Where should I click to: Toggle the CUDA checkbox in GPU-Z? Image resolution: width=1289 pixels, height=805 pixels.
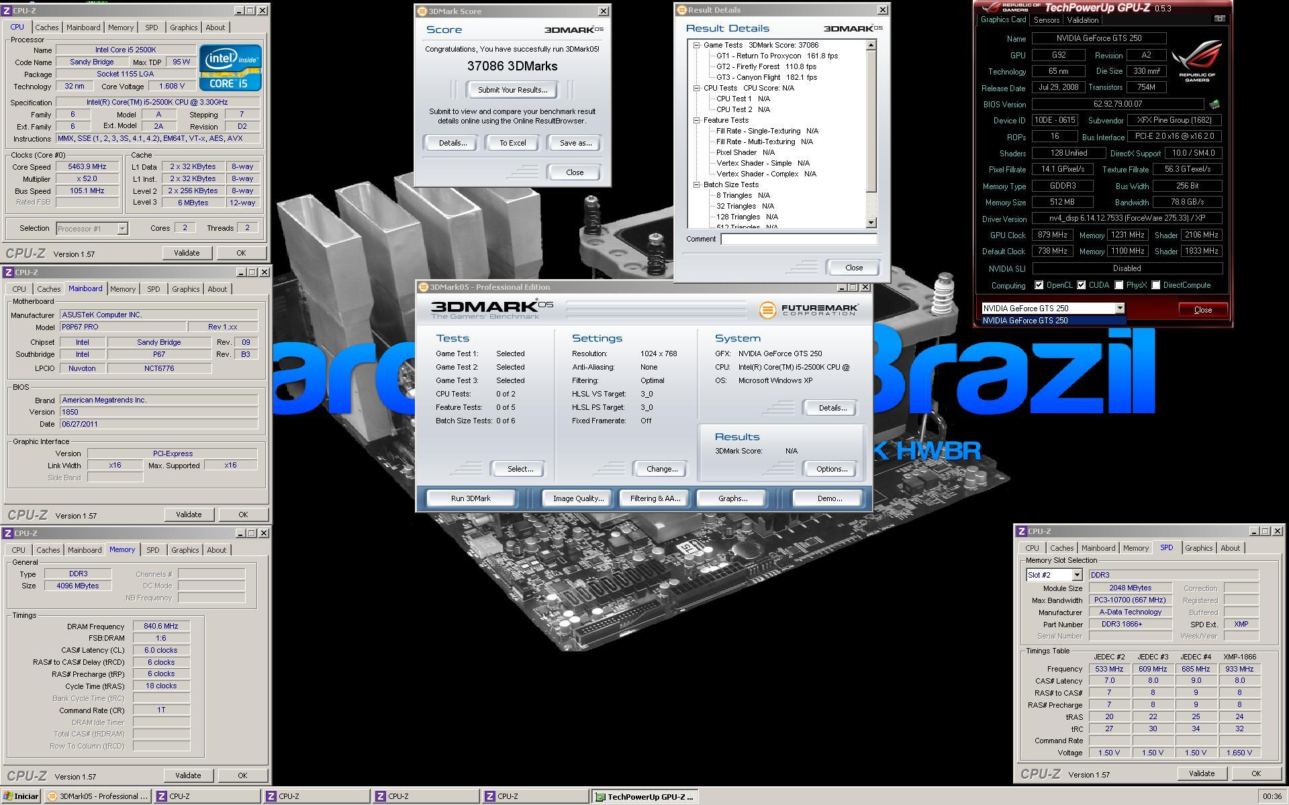tap(1082, 285)
